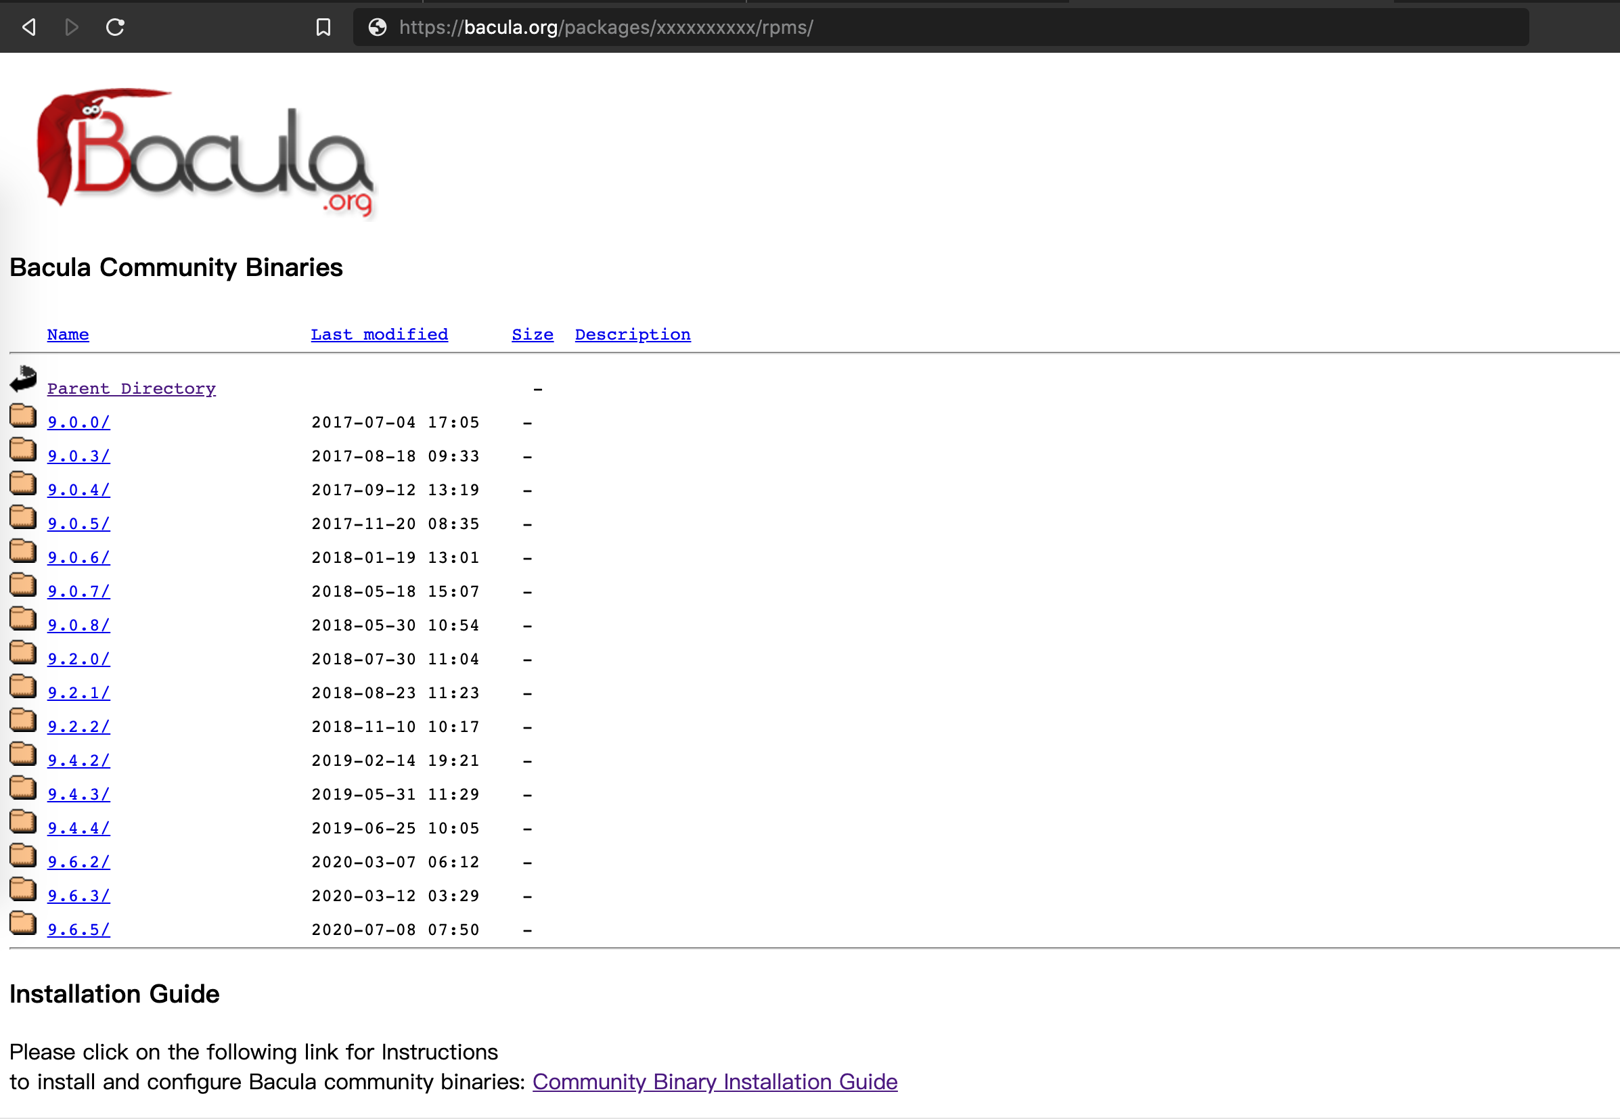Click the bookmark icon in toolbar
Viewport: 1620px width, 1119px height.
pos(323,27)
